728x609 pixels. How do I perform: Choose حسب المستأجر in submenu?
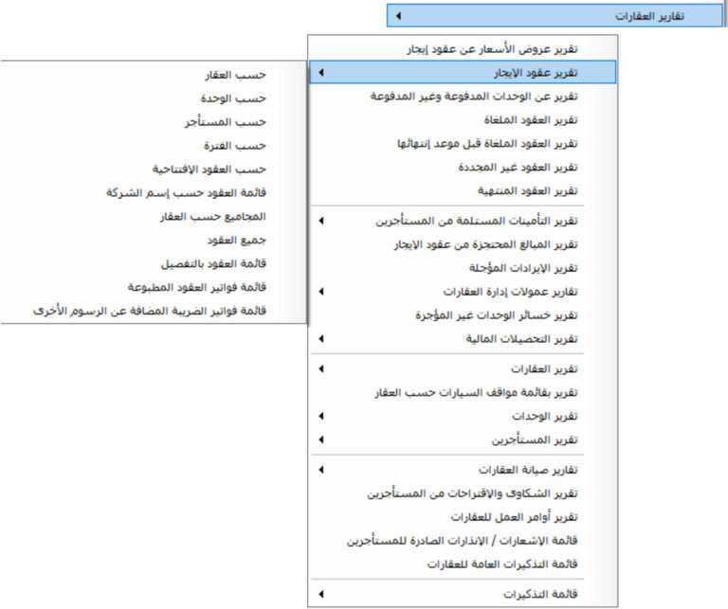click(x=154, y=122)
